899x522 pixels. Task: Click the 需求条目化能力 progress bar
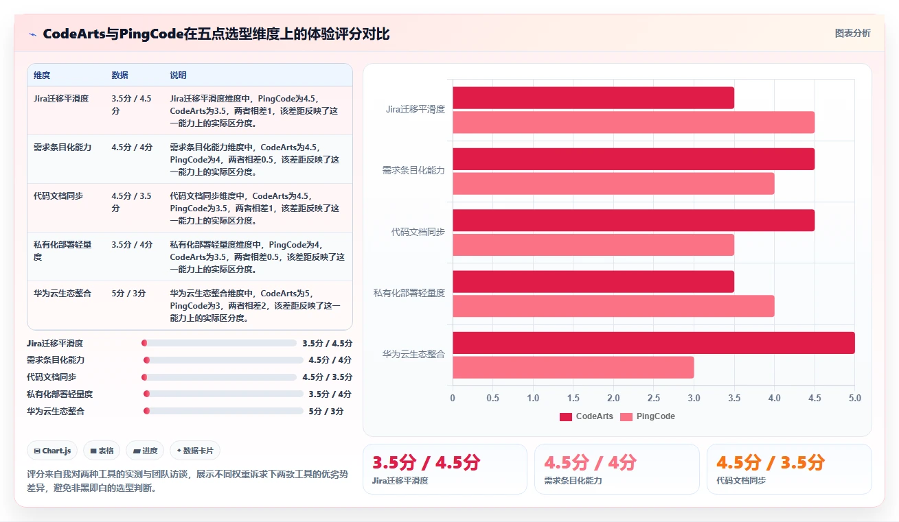[223, 360]
